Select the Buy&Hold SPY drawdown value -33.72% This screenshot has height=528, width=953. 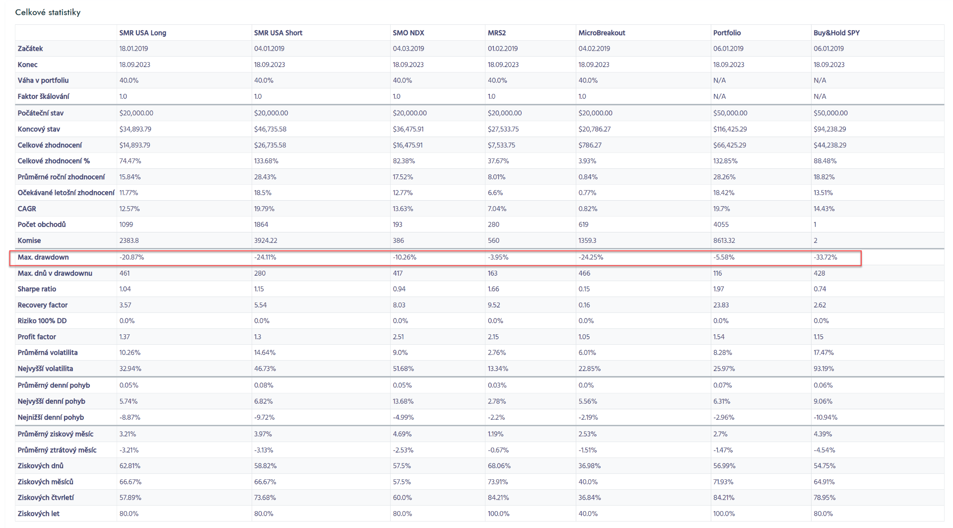point(825,257)
